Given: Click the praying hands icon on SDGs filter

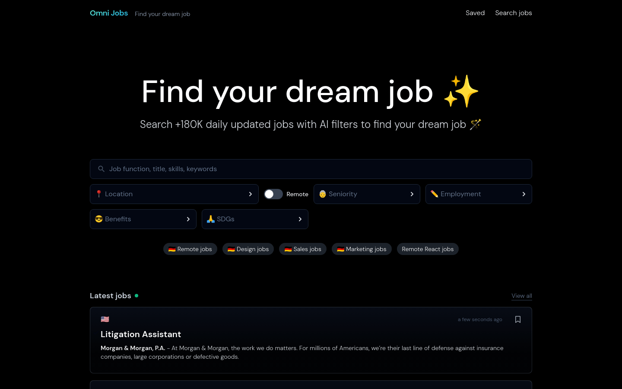Looking at the screenshot, I should tap(211, 219).
